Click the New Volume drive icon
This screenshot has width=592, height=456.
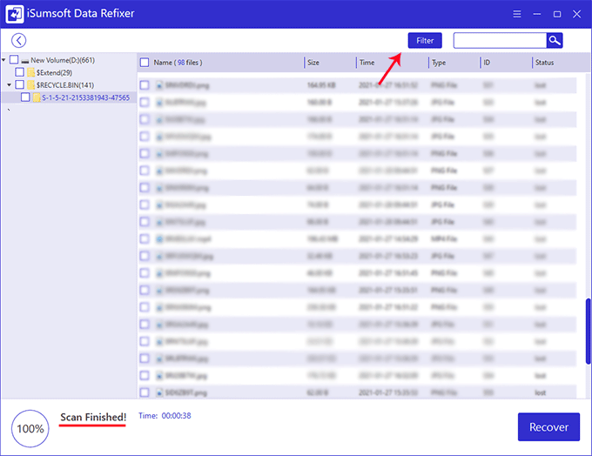tap(25, 60)
